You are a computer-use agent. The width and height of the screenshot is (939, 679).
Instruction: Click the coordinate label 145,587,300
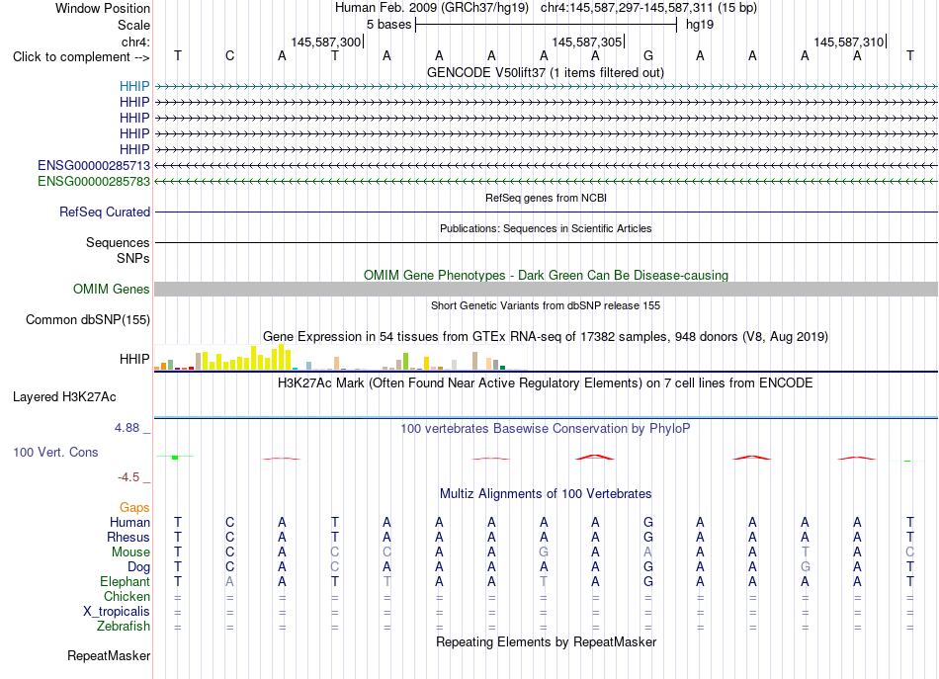click(x=326, y=42)
